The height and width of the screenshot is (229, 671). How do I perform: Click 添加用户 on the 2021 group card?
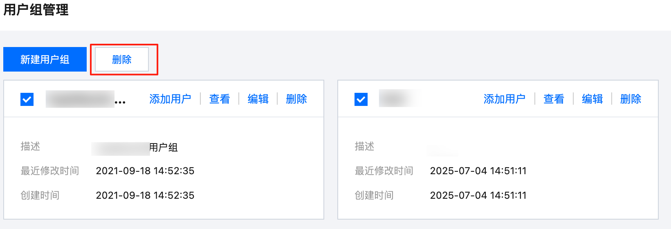coord(171,99)
